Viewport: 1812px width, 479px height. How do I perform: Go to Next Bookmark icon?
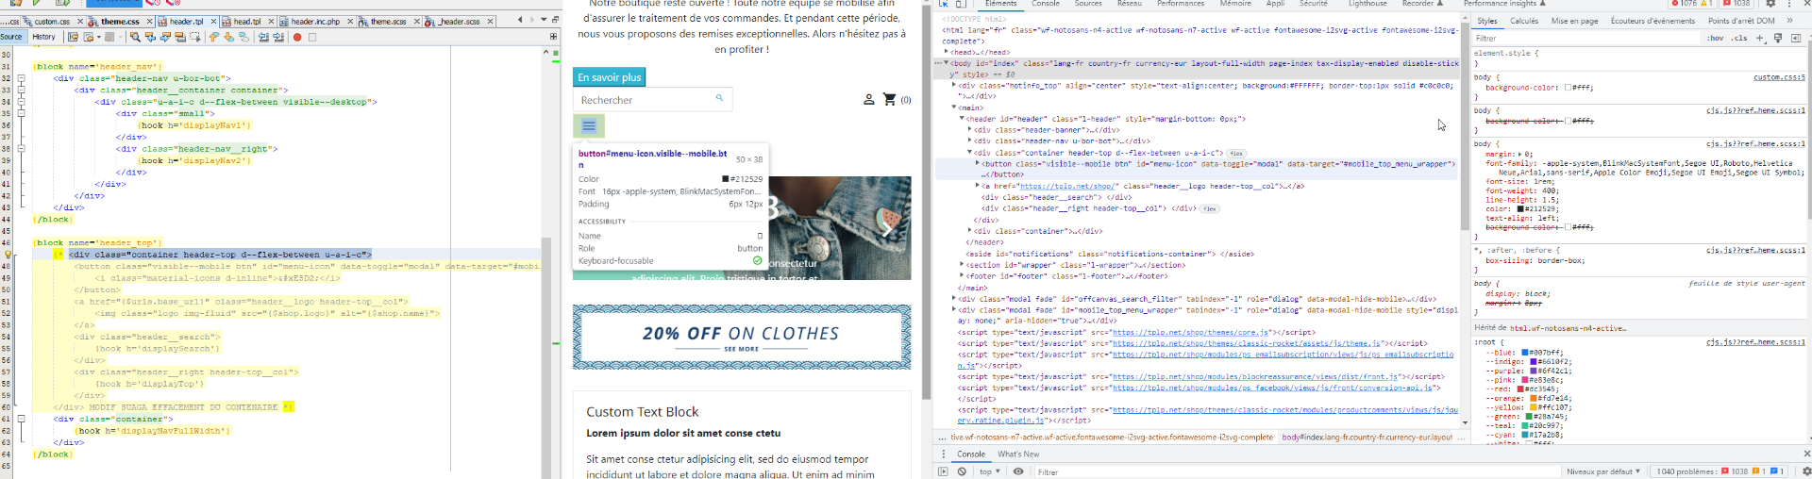point(228,37)
